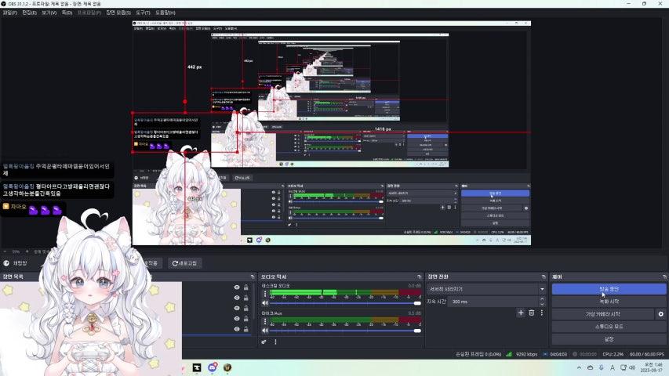Open 설정 settings from the controls dock

609,339
